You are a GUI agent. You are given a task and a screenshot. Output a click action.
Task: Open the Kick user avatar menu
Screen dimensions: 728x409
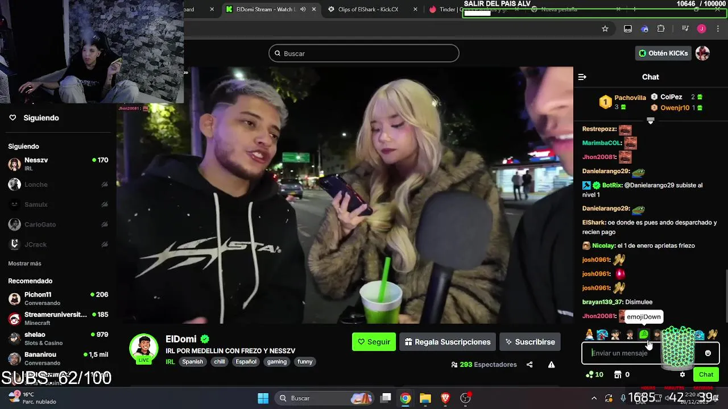point(702,53)
